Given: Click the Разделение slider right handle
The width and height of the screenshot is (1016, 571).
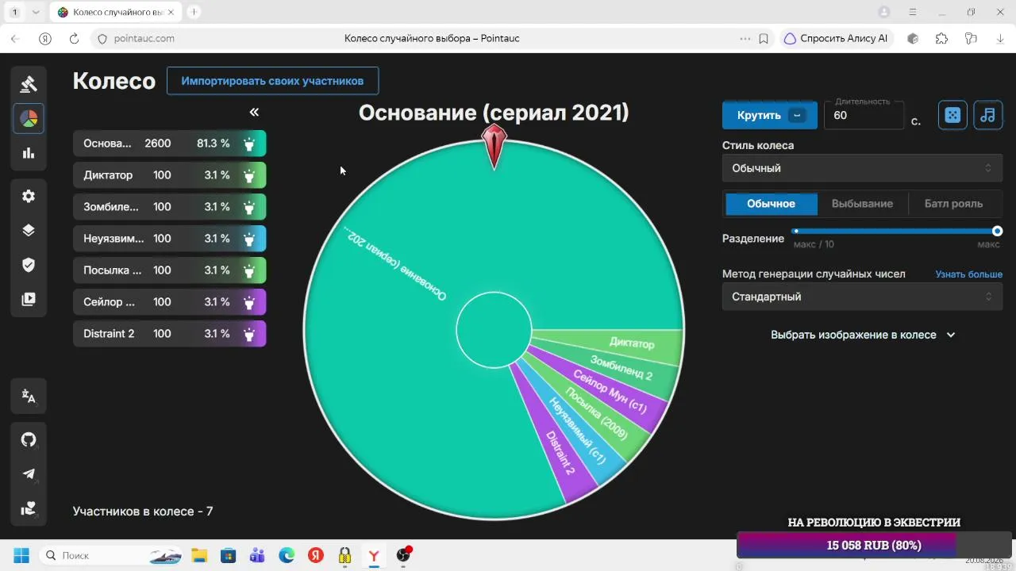Looking at the screenshot, I should [997, 232].
